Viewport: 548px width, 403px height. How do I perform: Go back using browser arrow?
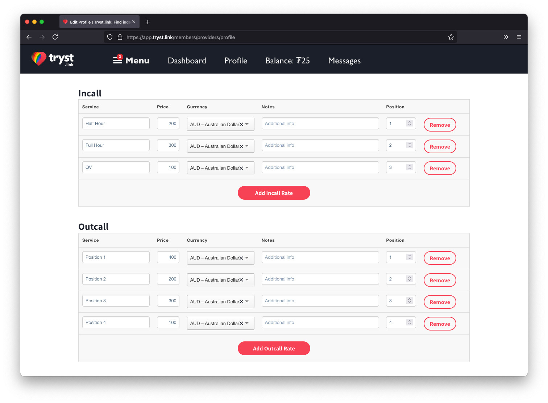[x=29, y=37]
